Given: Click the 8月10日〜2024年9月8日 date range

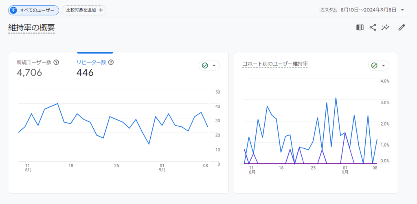Looking at the screenshot, I should (x=368, y=10).
